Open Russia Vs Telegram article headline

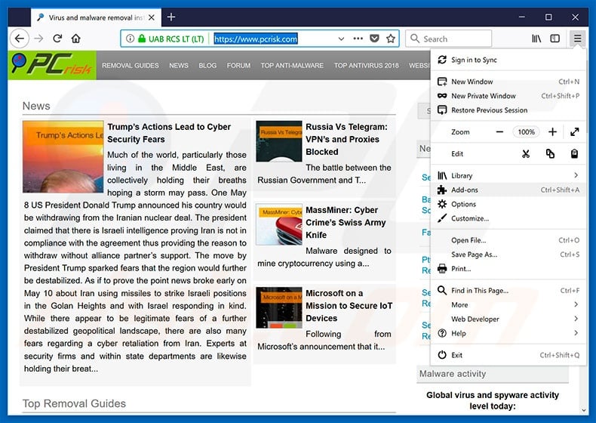(x=346, y=139)
